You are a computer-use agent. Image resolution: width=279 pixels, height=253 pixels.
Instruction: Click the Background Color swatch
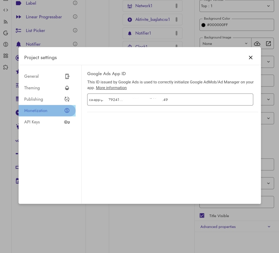(203, 25)
